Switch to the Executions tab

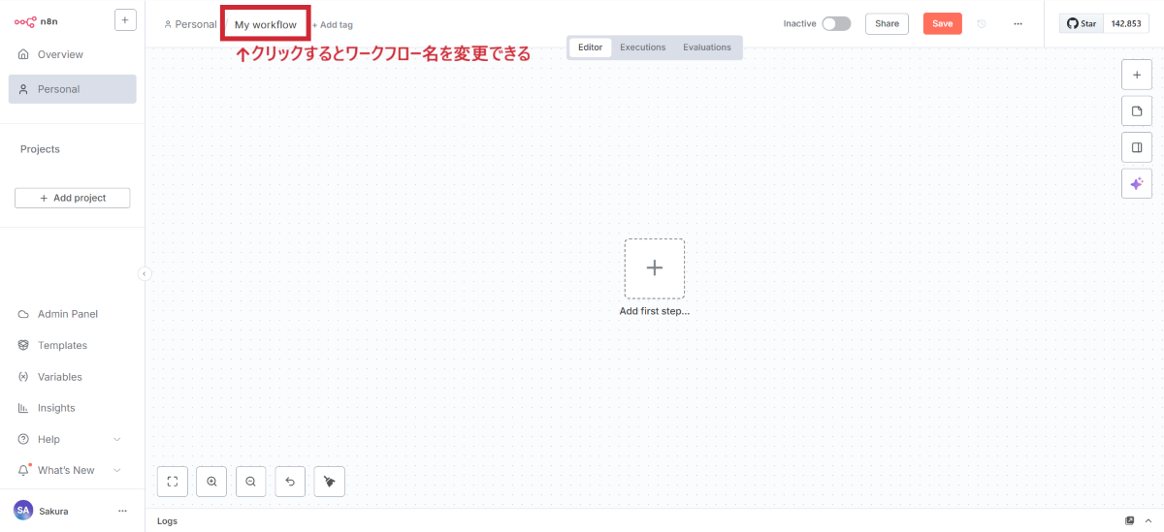[x=643, y=47]
